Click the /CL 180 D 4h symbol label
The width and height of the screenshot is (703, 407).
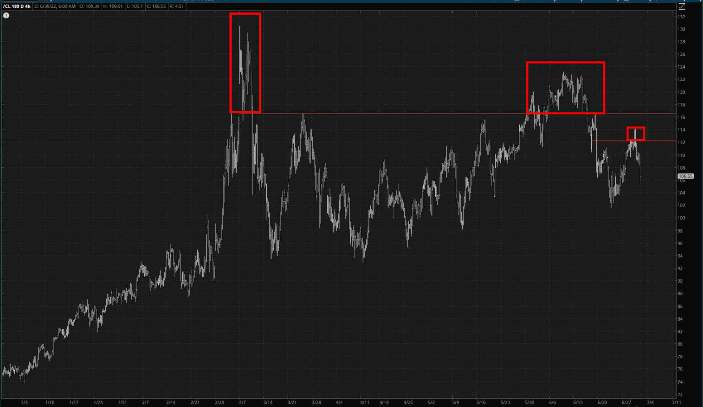tap(17, 6)
